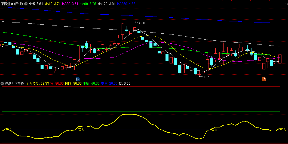The height and width of the screenshot is (144, 288).
Task: Click the 4.36 high price label
Action: 142,23
